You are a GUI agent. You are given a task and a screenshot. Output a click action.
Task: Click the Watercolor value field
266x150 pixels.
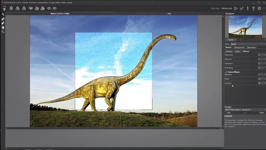tap(261, 55)
